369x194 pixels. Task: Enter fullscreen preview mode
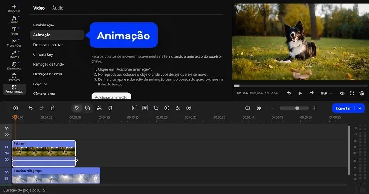click(x=352, y=93)
